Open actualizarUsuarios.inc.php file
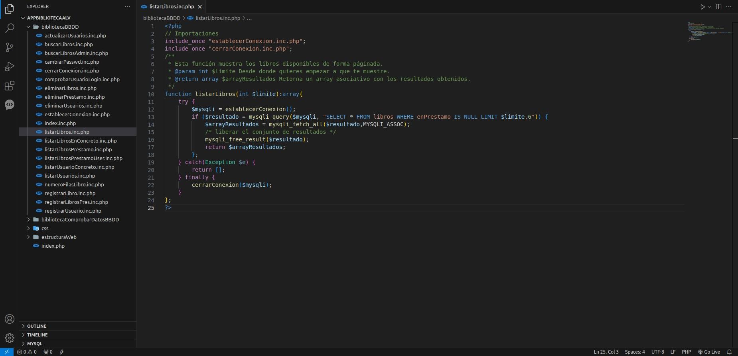Screen dimensions: 738x356 (78, 35)
